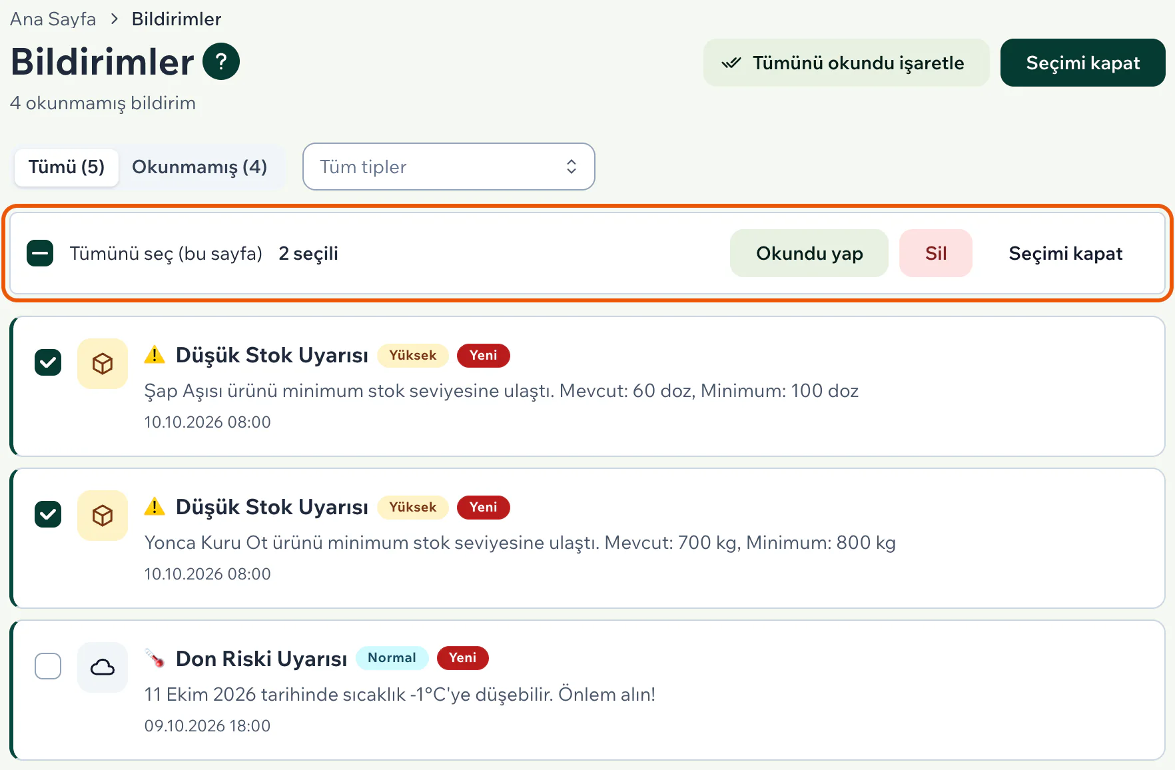Click '4 okunmamış bildirim' text
This screenshot has width=1175, height=770.
point(103,103)
